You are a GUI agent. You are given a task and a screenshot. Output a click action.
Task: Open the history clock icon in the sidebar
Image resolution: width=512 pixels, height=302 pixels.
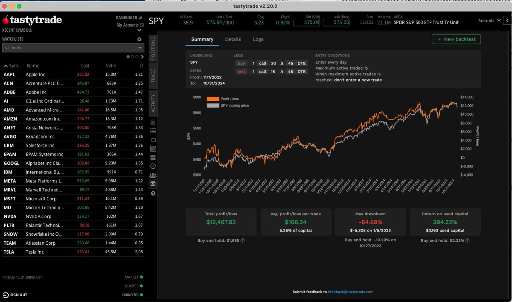(x=154, y=166)
